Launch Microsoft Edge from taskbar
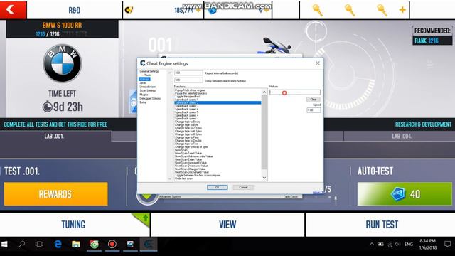Viewport: 455px width, 256px height. [x=58, y=244]
